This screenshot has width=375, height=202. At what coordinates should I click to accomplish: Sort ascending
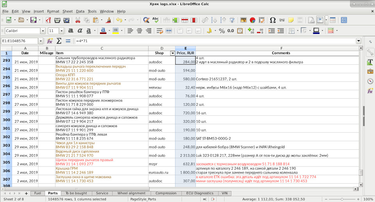214,20
